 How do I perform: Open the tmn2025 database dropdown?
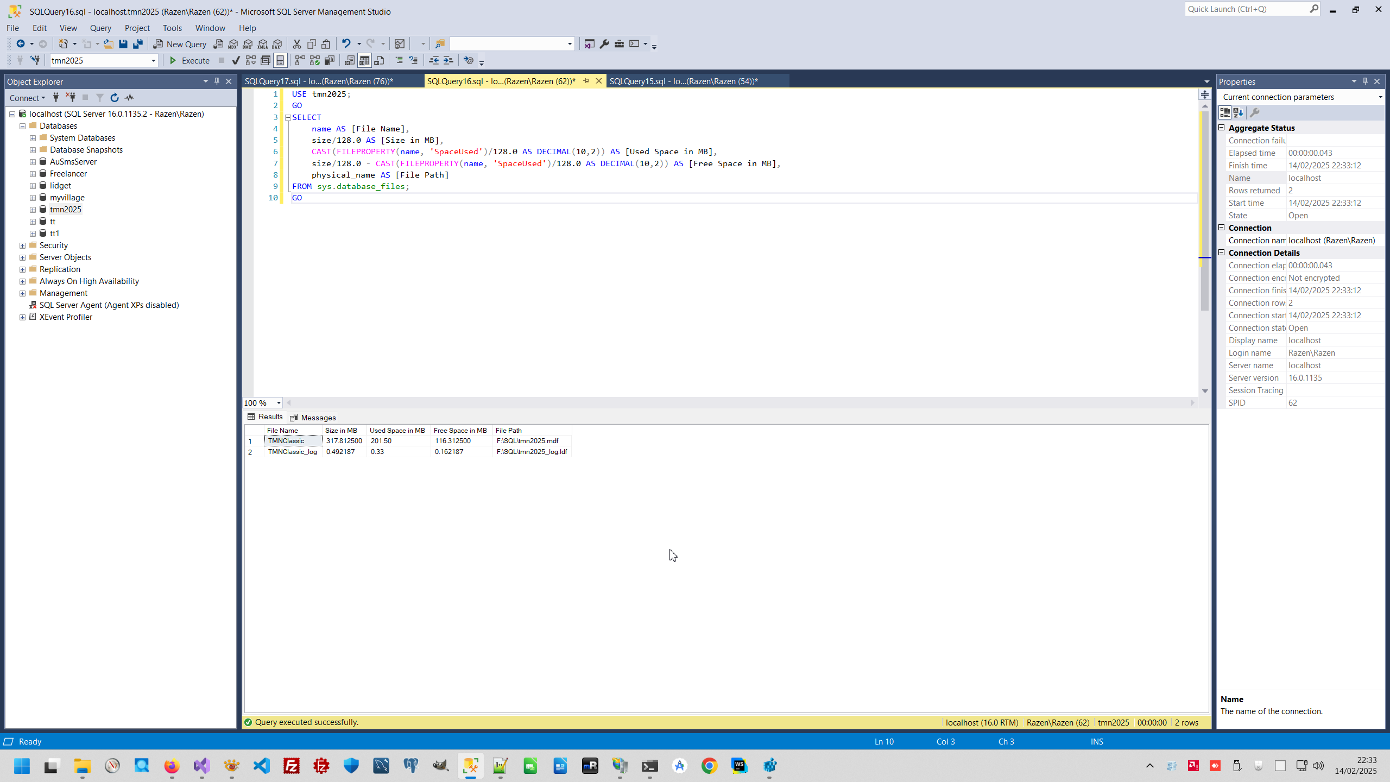click(x=153, y=60)
